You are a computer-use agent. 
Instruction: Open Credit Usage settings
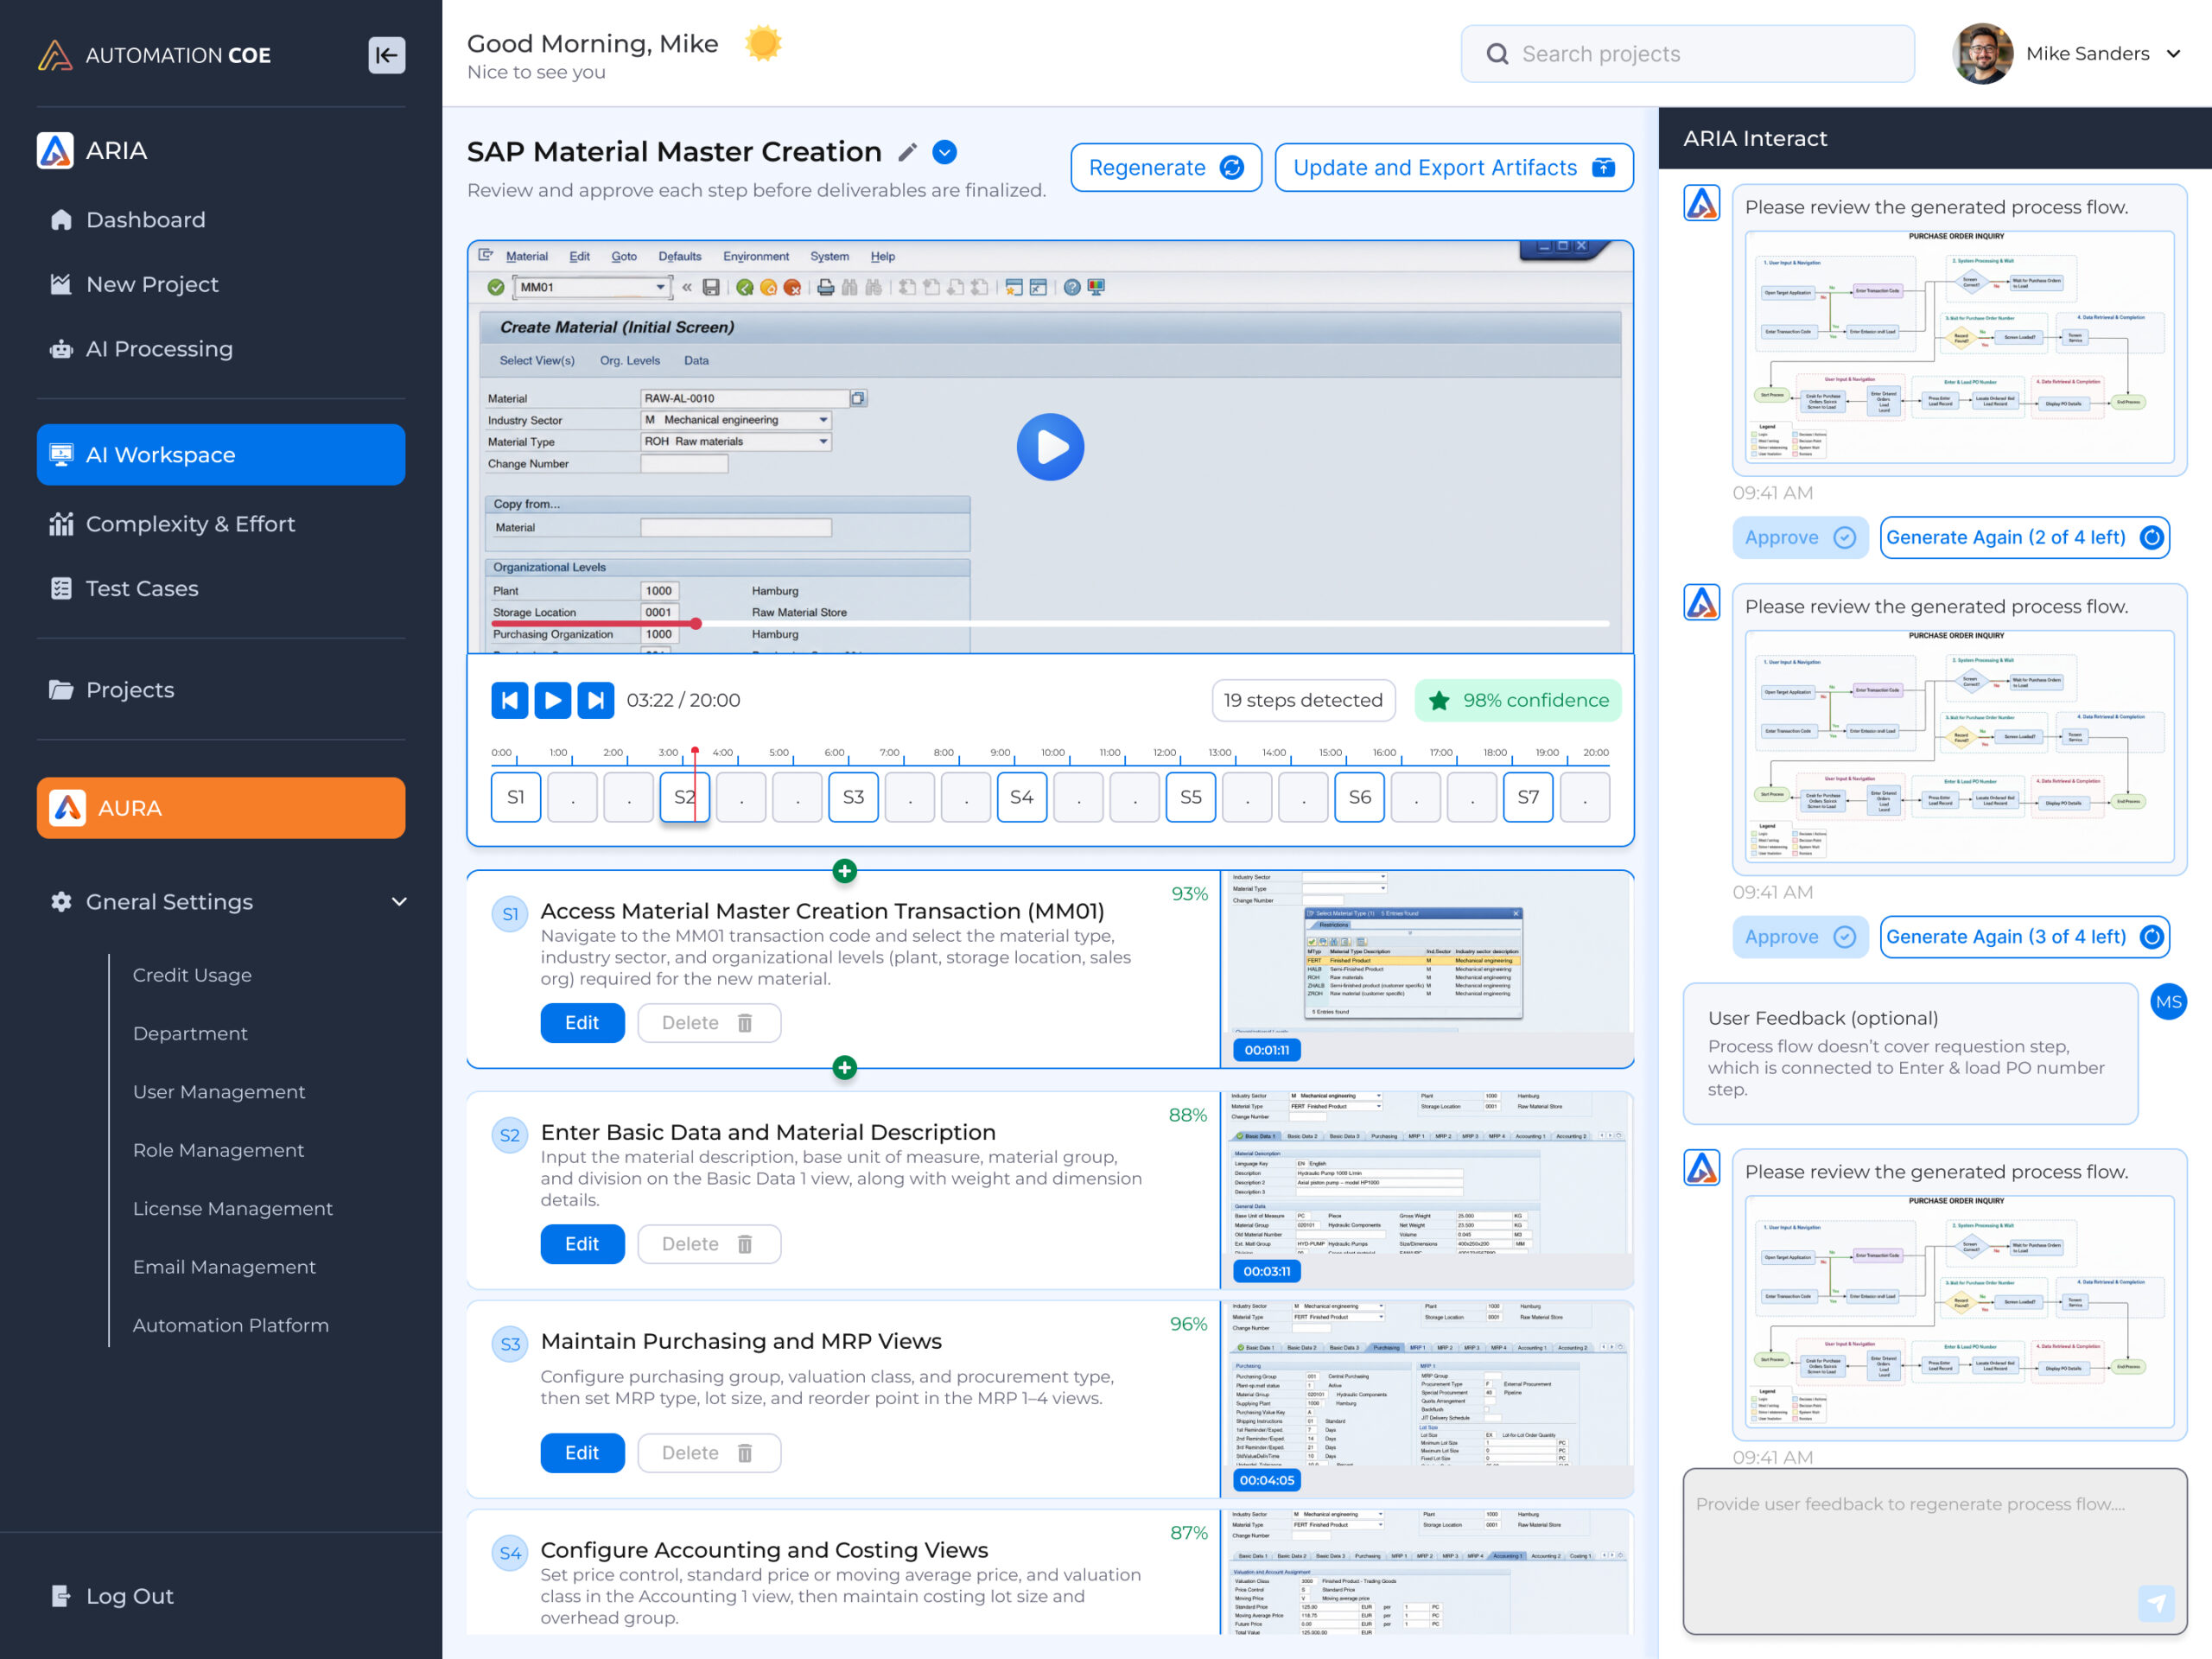[192, 975]
